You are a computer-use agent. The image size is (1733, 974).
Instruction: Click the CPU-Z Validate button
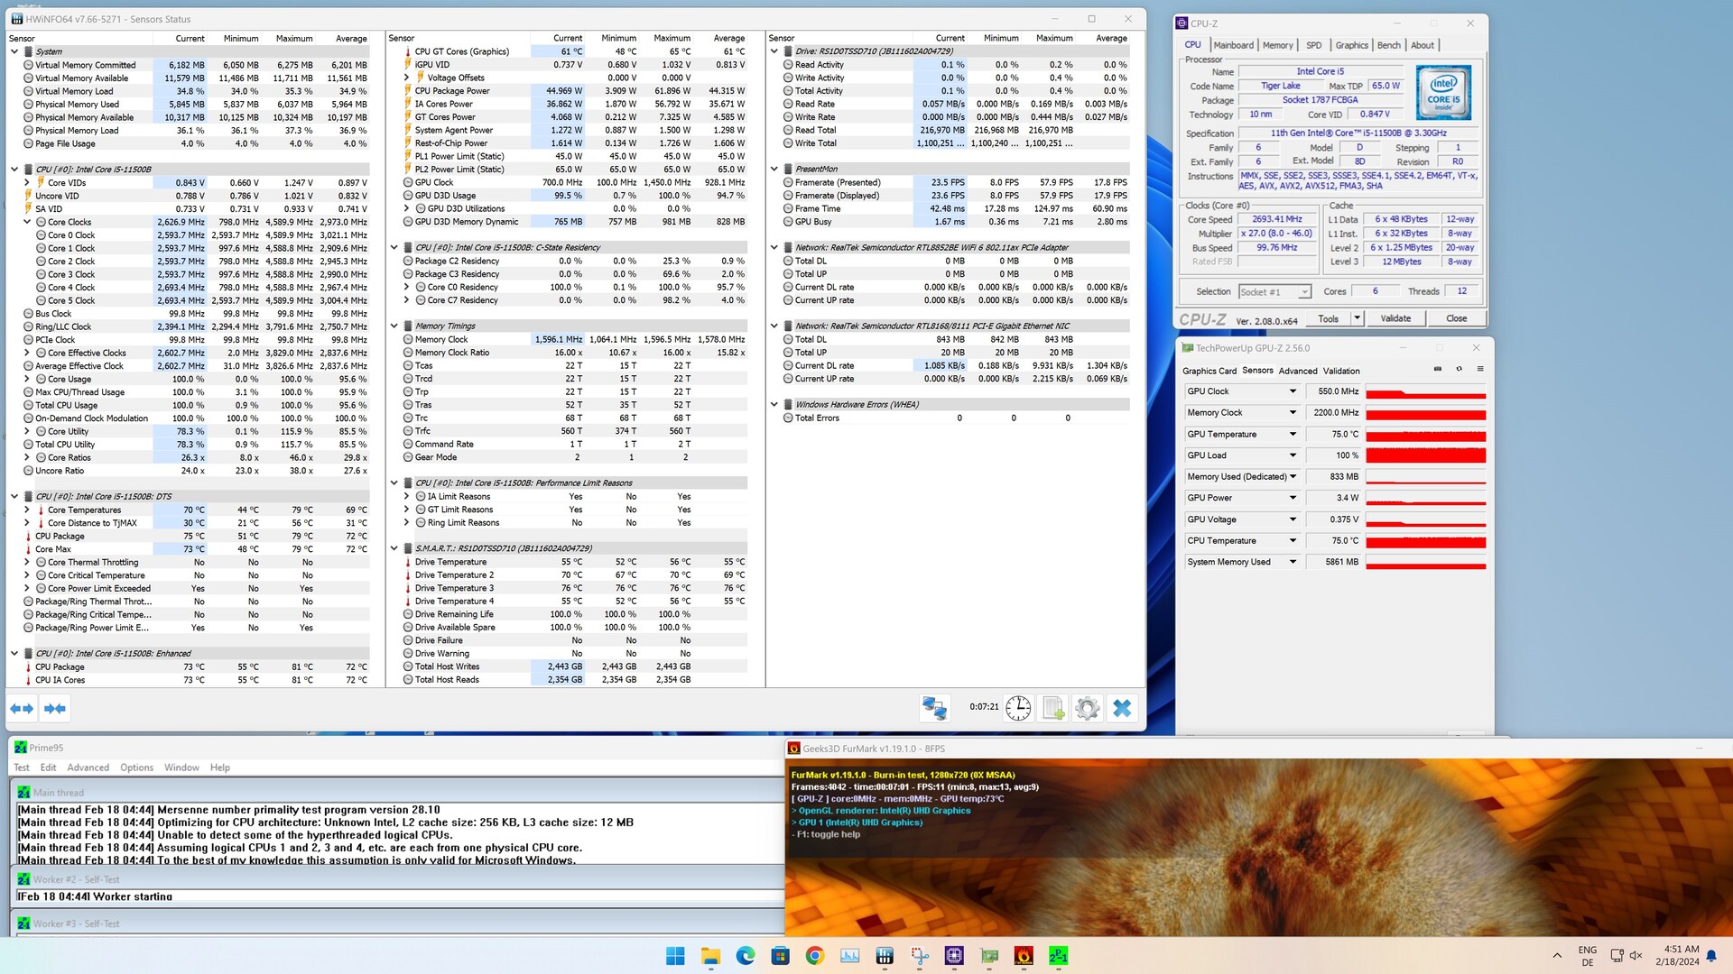click(x=1395, y=318)
